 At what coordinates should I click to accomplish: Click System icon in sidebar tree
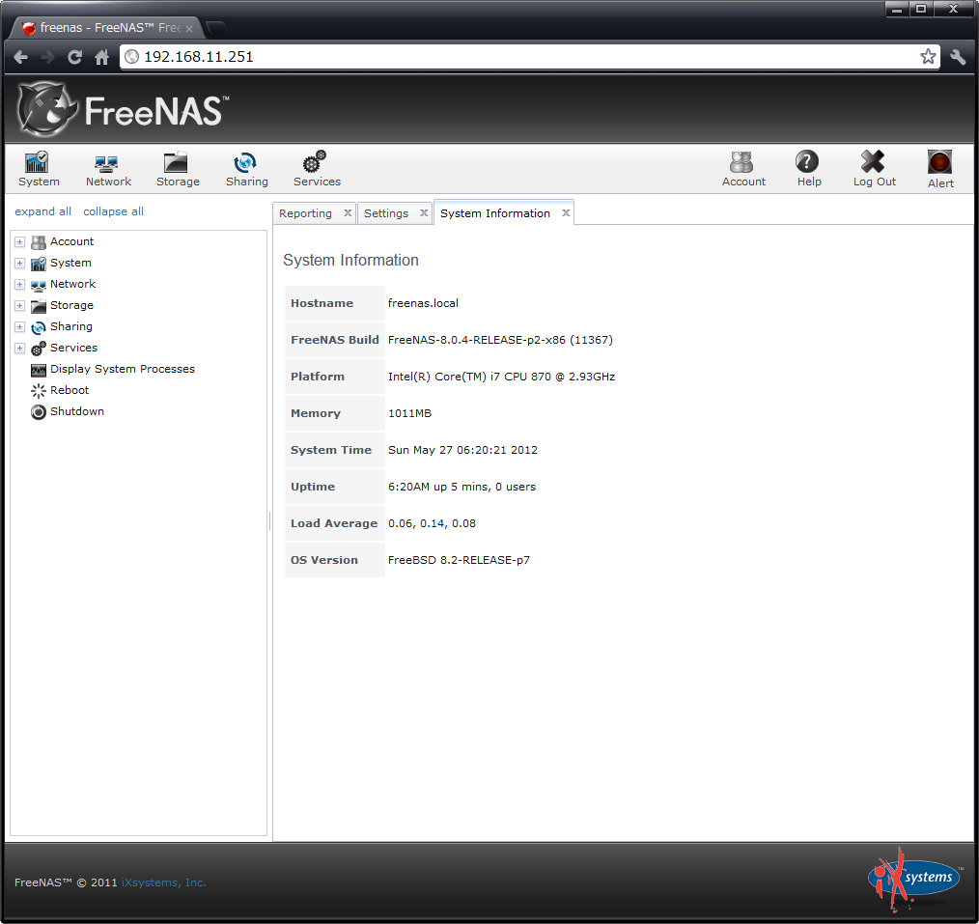(x=38, y=264)
